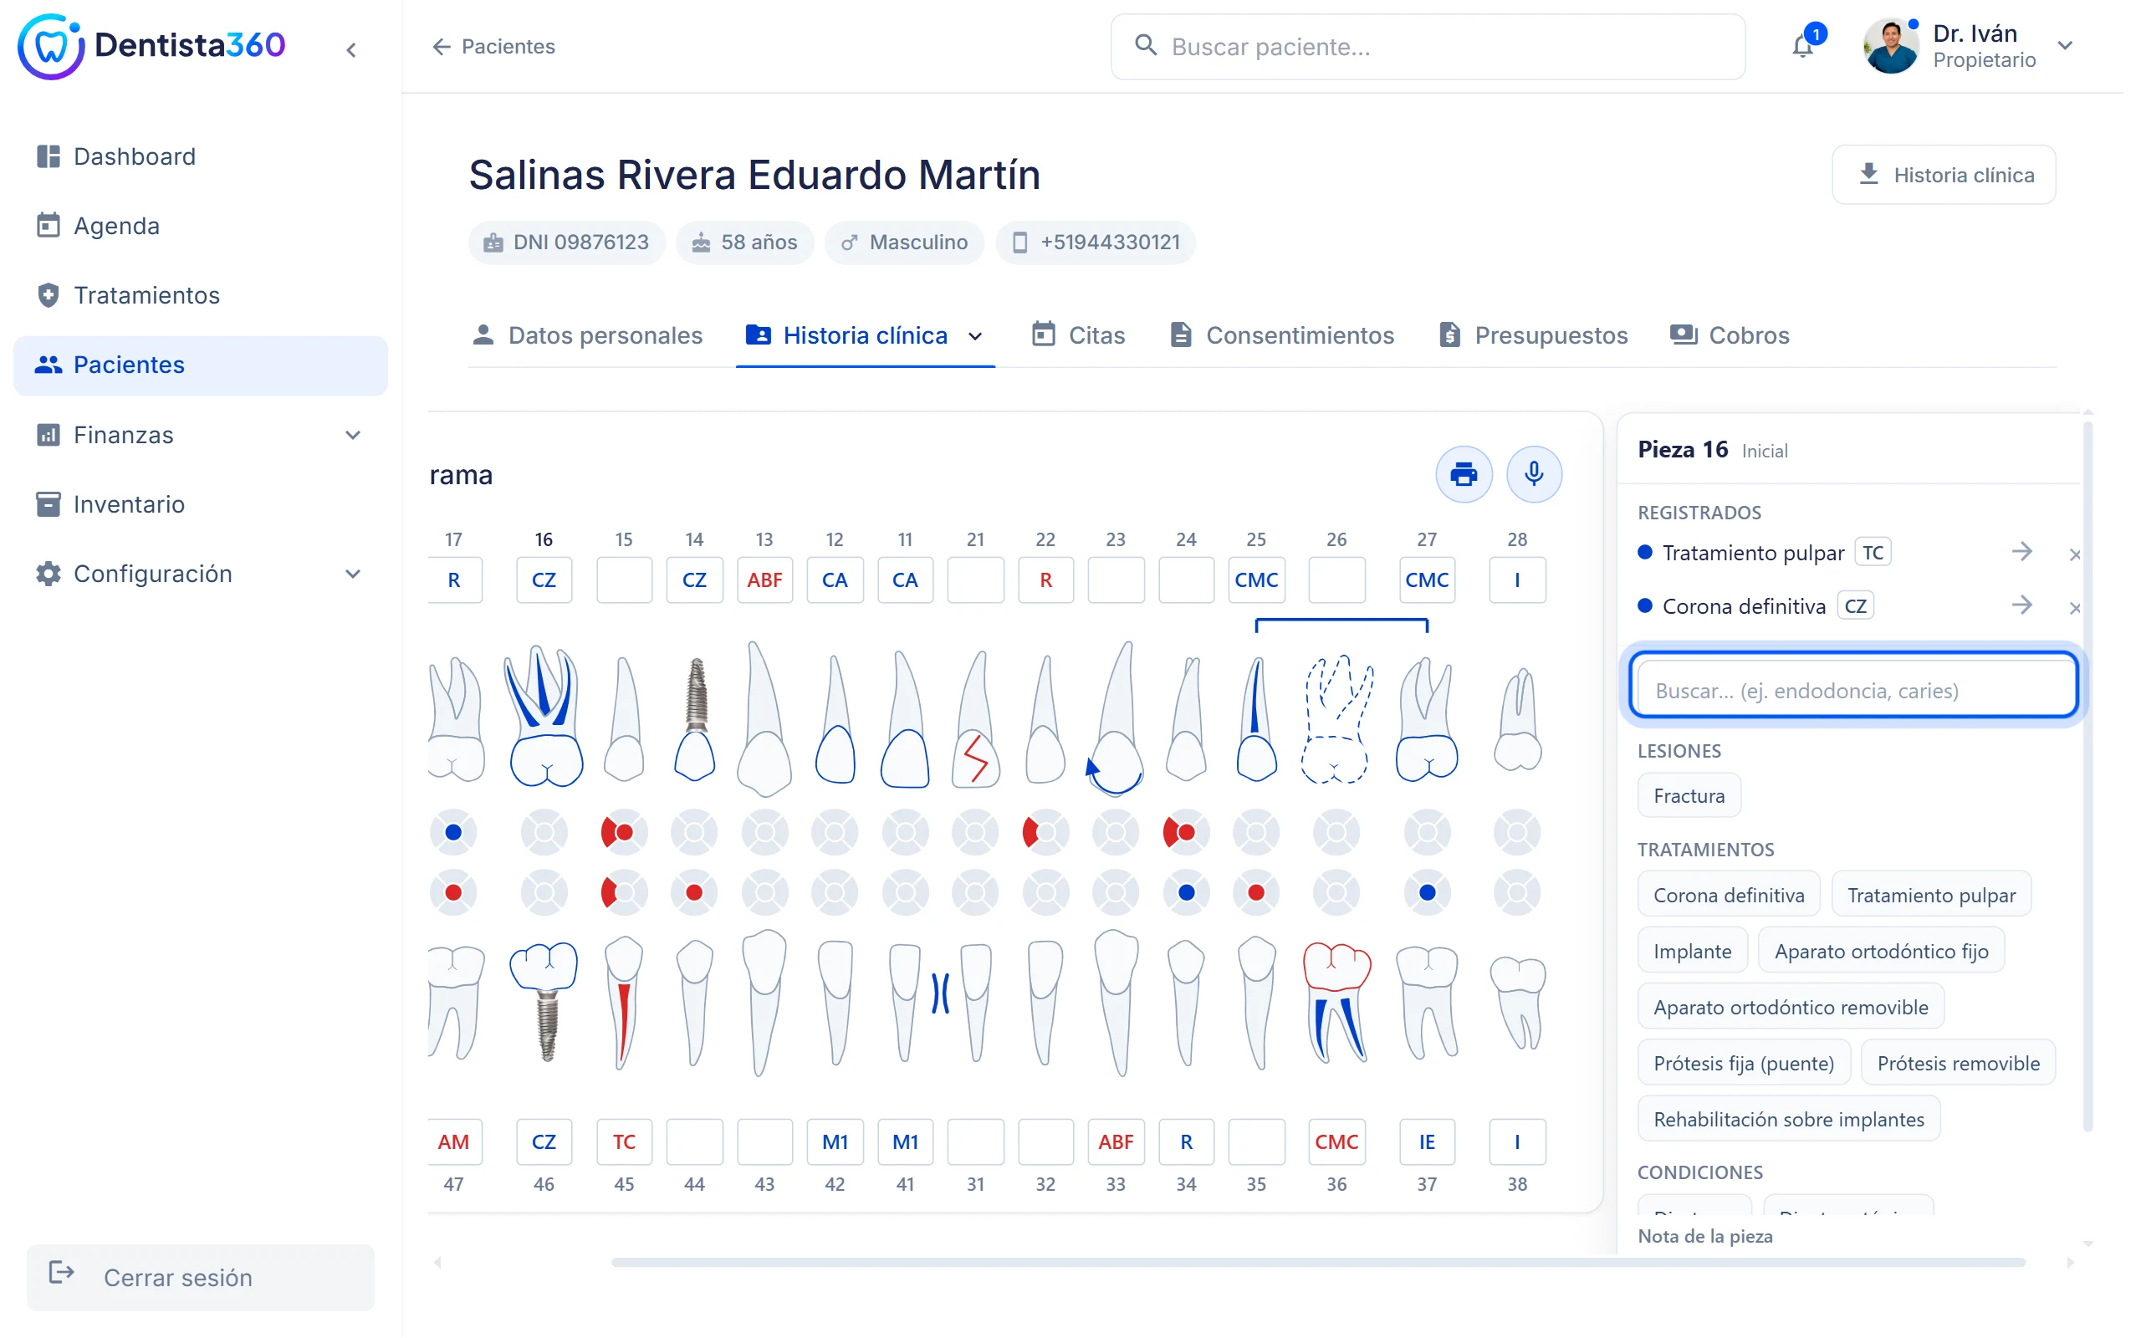Switch to the Citas tab
The image size is (2141, 1338).
pos(1079,335)
